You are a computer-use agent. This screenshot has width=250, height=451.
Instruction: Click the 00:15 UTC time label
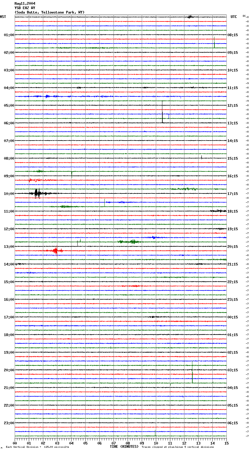233,317
